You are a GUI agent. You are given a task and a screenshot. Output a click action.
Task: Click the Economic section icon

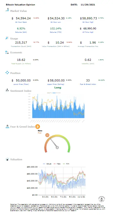click(x=7, y=52)
